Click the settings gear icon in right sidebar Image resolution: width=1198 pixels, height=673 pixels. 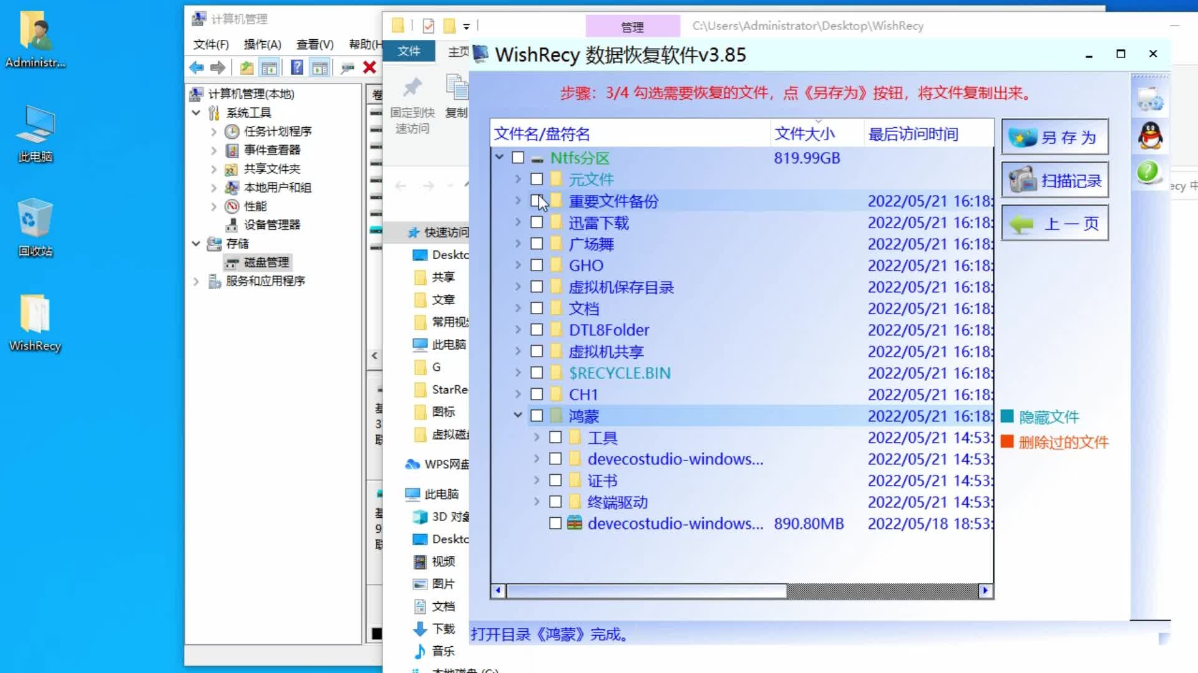point(1149,100)
